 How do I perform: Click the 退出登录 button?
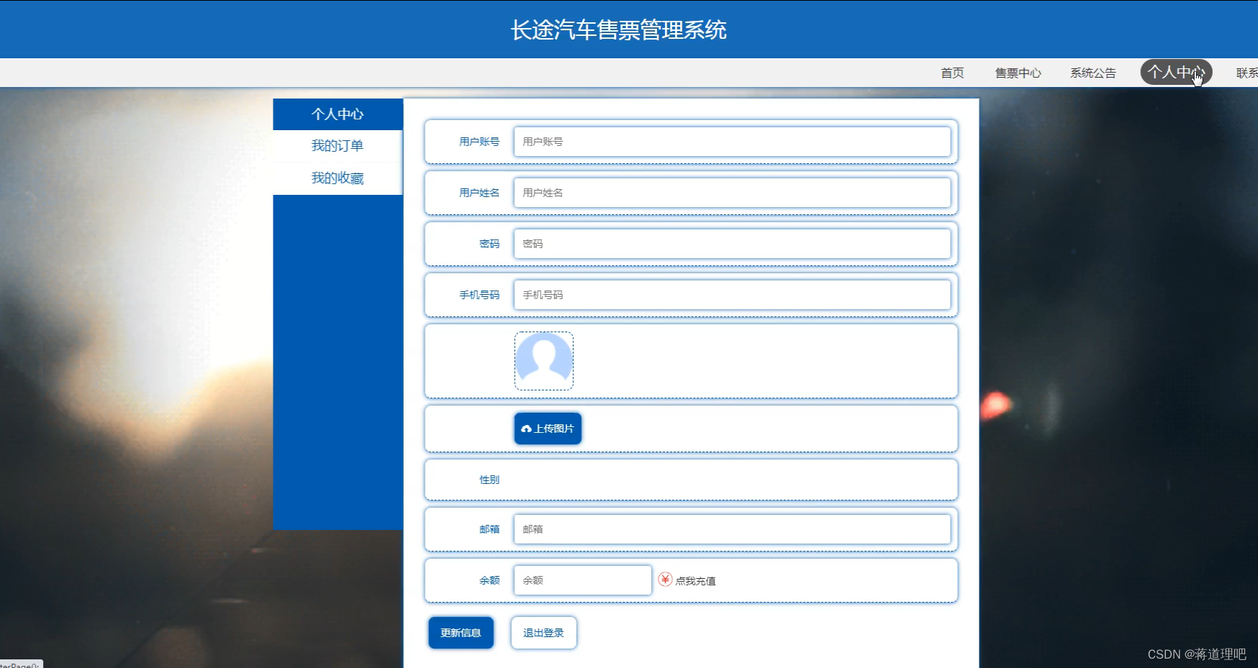(543, 633)
